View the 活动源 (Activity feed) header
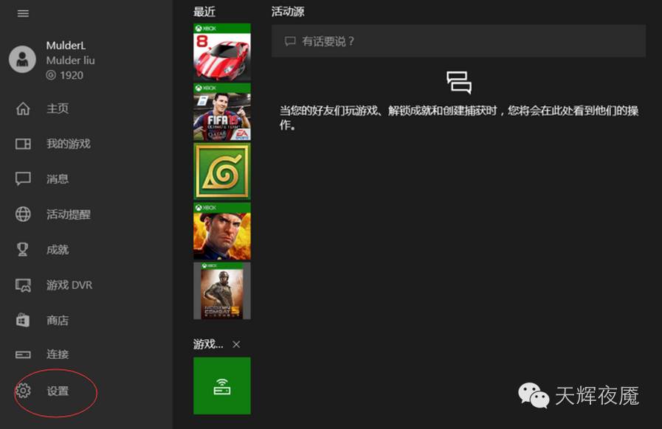The height and width of the screenshot is (429, 662). pos(289,12)
